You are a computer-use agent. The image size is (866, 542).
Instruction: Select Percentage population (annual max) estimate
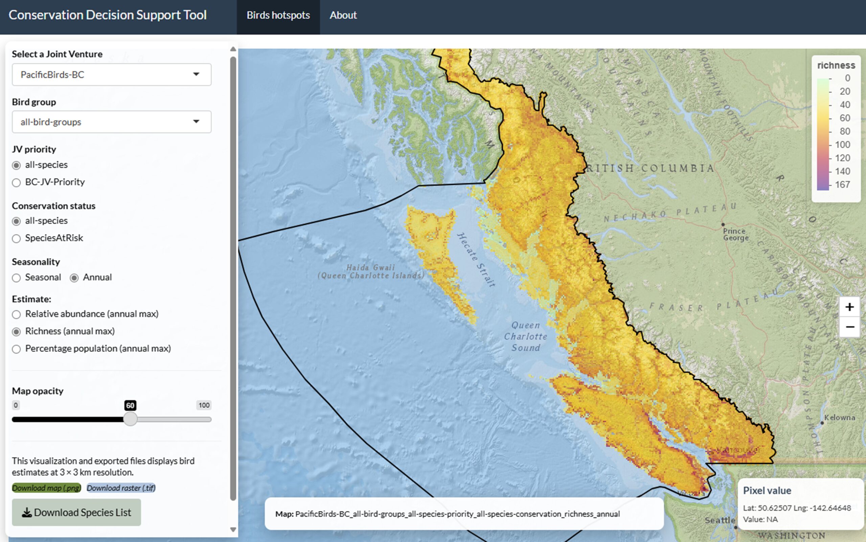coord(16,349)
